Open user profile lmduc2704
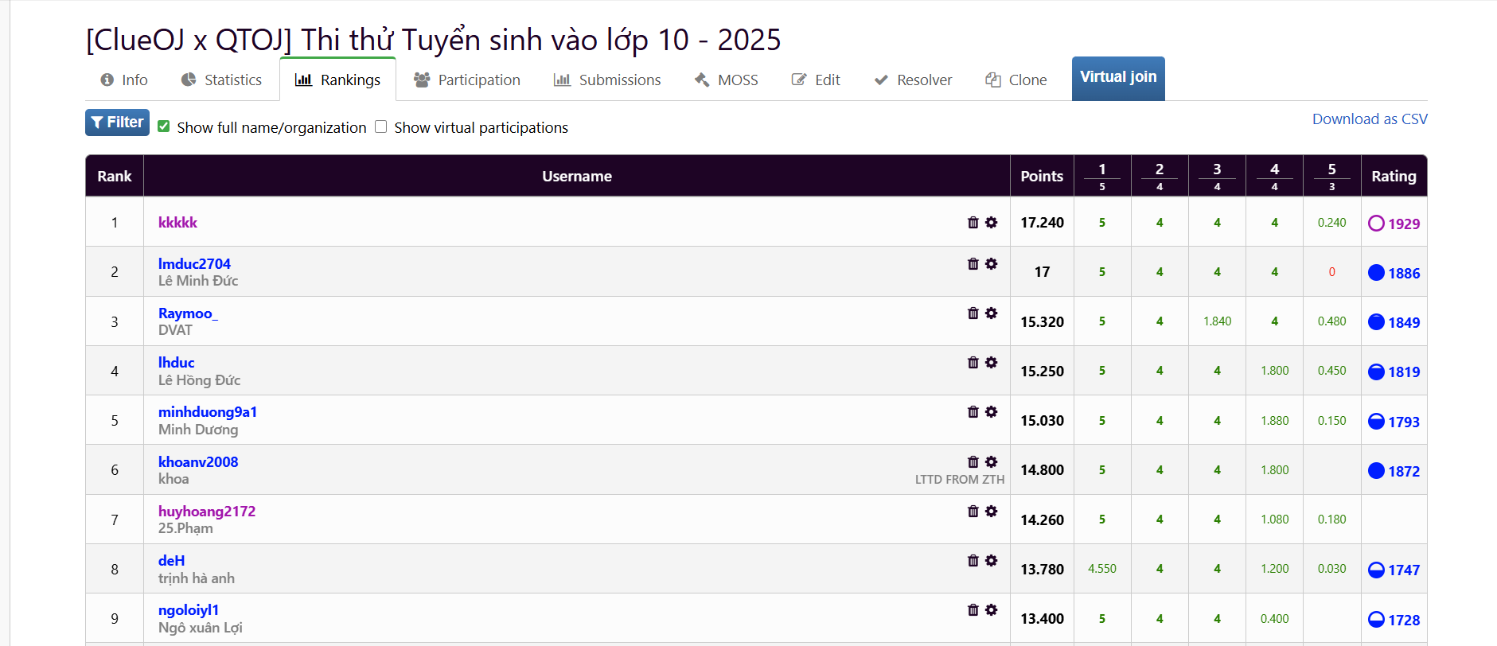 click(194, 263)
